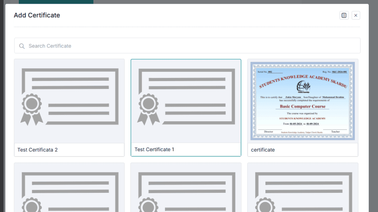This screenshot has height=212, width=378.
Task: Select the Test Certificate 1 thumbnail
Action: pyautogui.click(x=186, y=101)
